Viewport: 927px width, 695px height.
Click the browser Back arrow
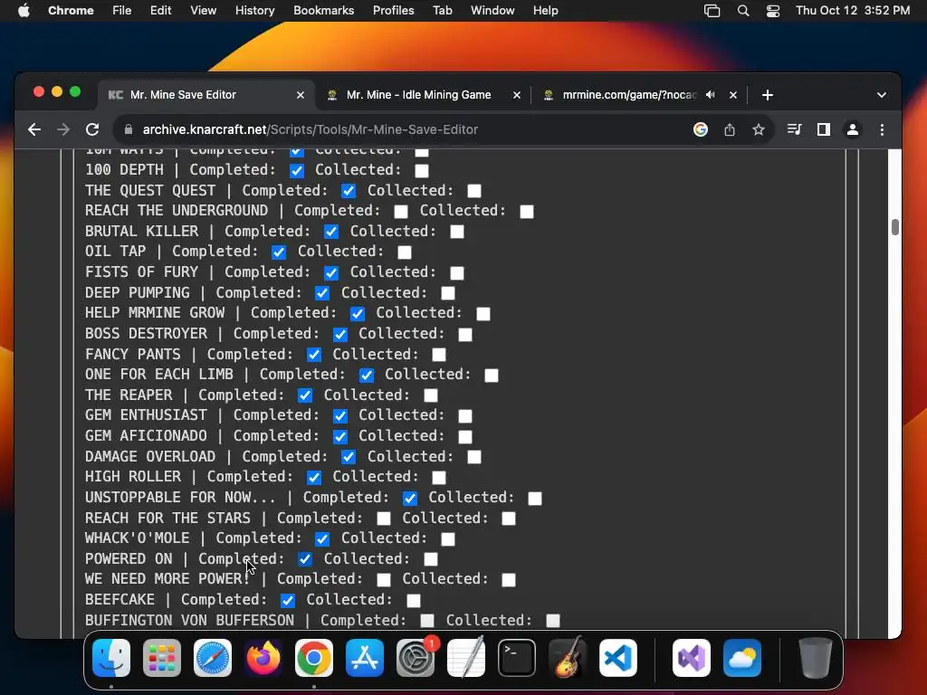[34, 129]
